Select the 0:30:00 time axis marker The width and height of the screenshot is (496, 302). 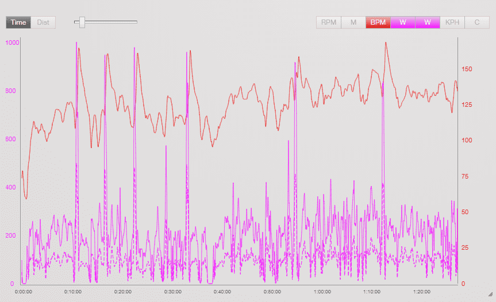click(x=172, y=292)
